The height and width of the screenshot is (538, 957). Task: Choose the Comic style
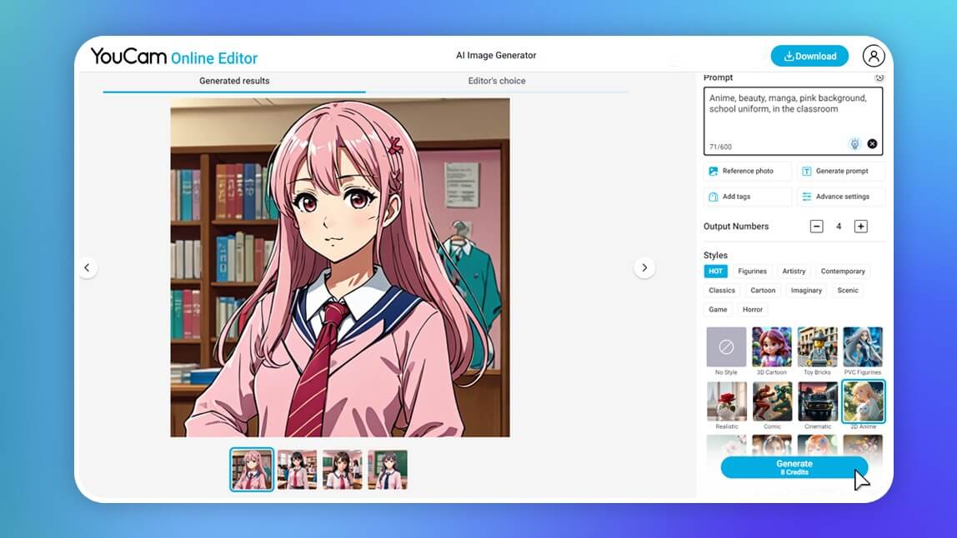click(772, 401)
